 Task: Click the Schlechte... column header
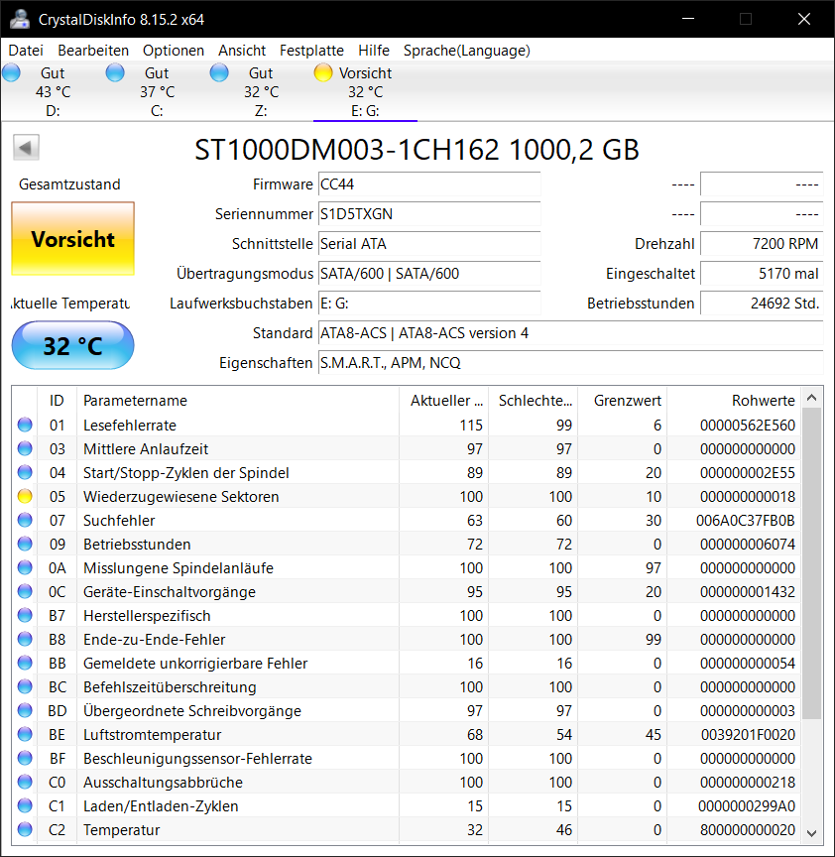(534, 401)
